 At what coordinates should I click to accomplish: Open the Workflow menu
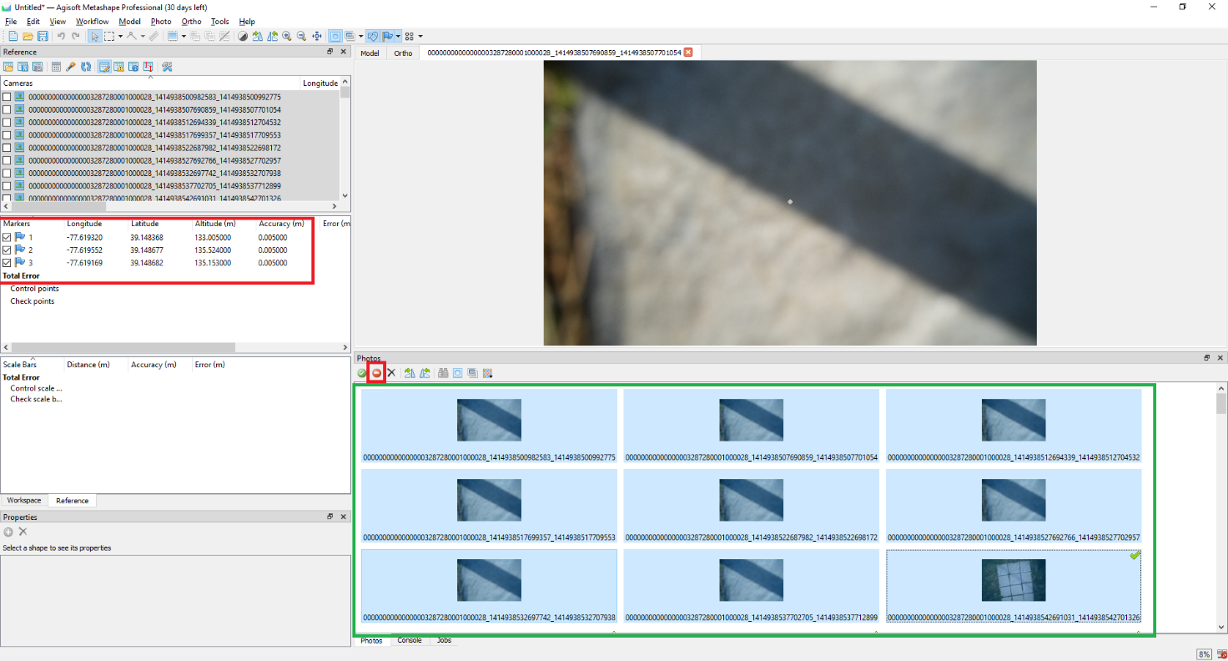[92, 21]
